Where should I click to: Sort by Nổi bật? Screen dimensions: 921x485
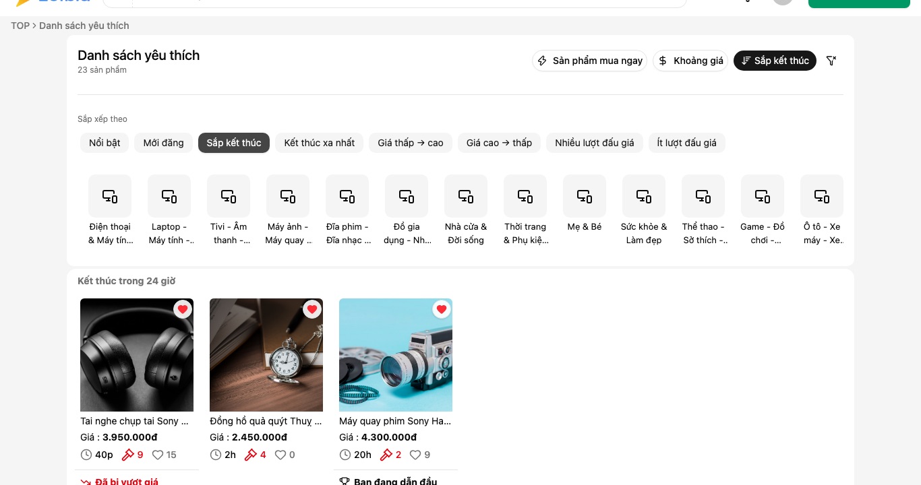(x=105, y=143)
